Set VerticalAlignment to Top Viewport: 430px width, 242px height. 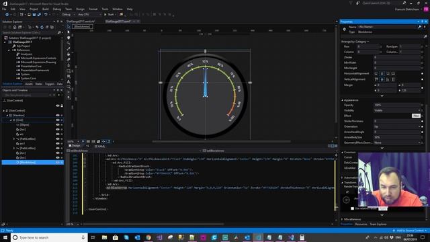coord(376,79)
